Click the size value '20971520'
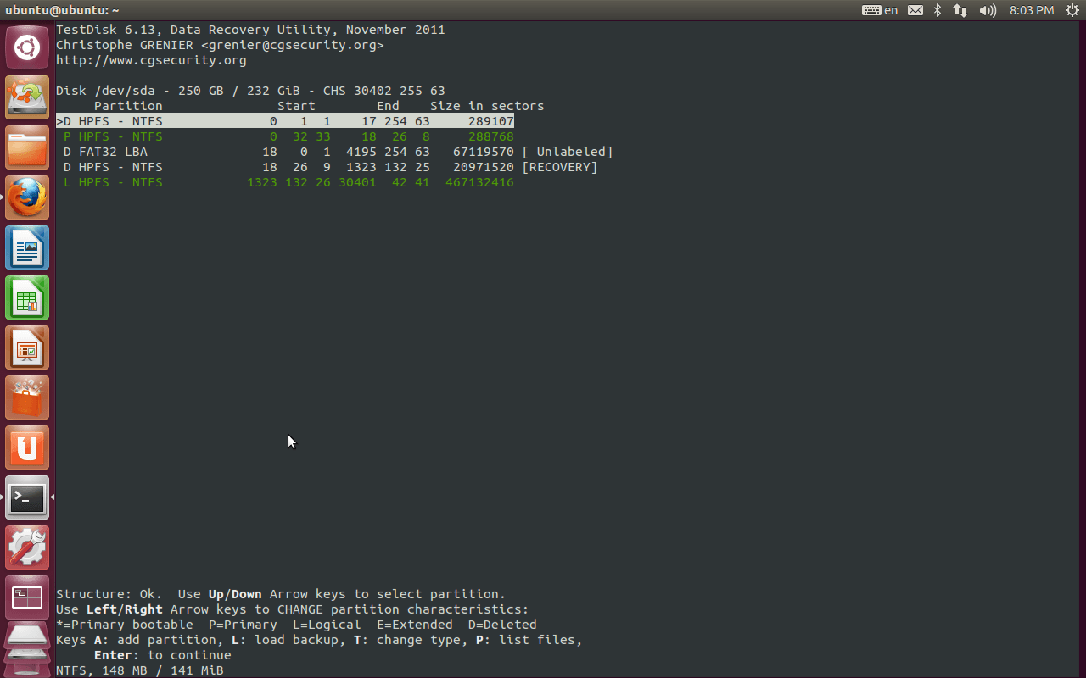Image resolution: width=1086 pixels, height=678 pixels. point(484,167)
